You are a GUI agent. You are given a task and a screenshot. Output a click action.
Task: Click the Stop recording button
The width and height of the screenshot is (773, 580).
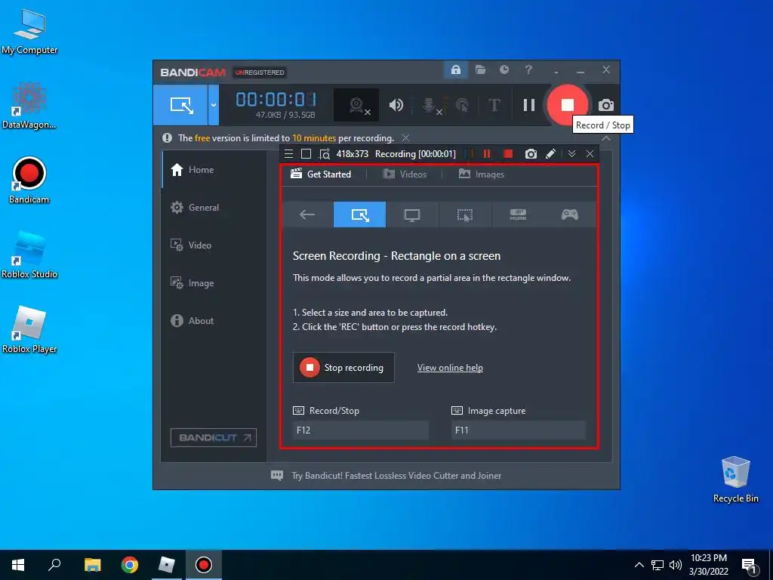(343, 368)
